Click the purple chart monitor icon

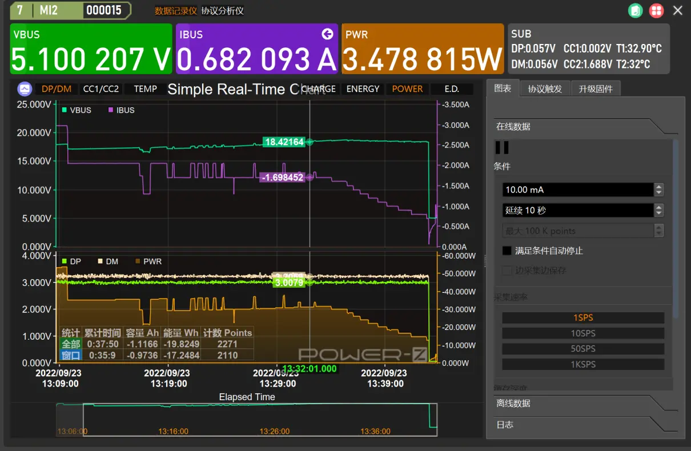[25, 89]
